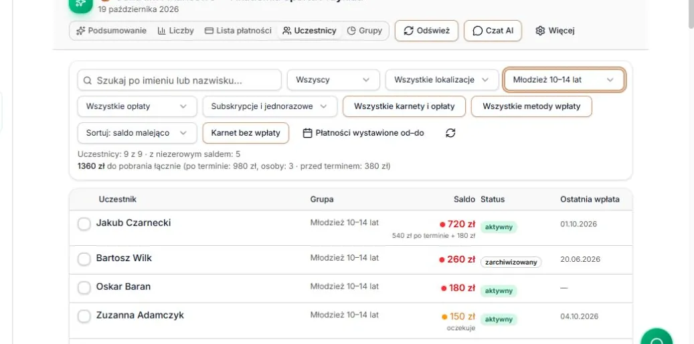Tick the checkbox for Oskar Baran

(x=84, y=288)
